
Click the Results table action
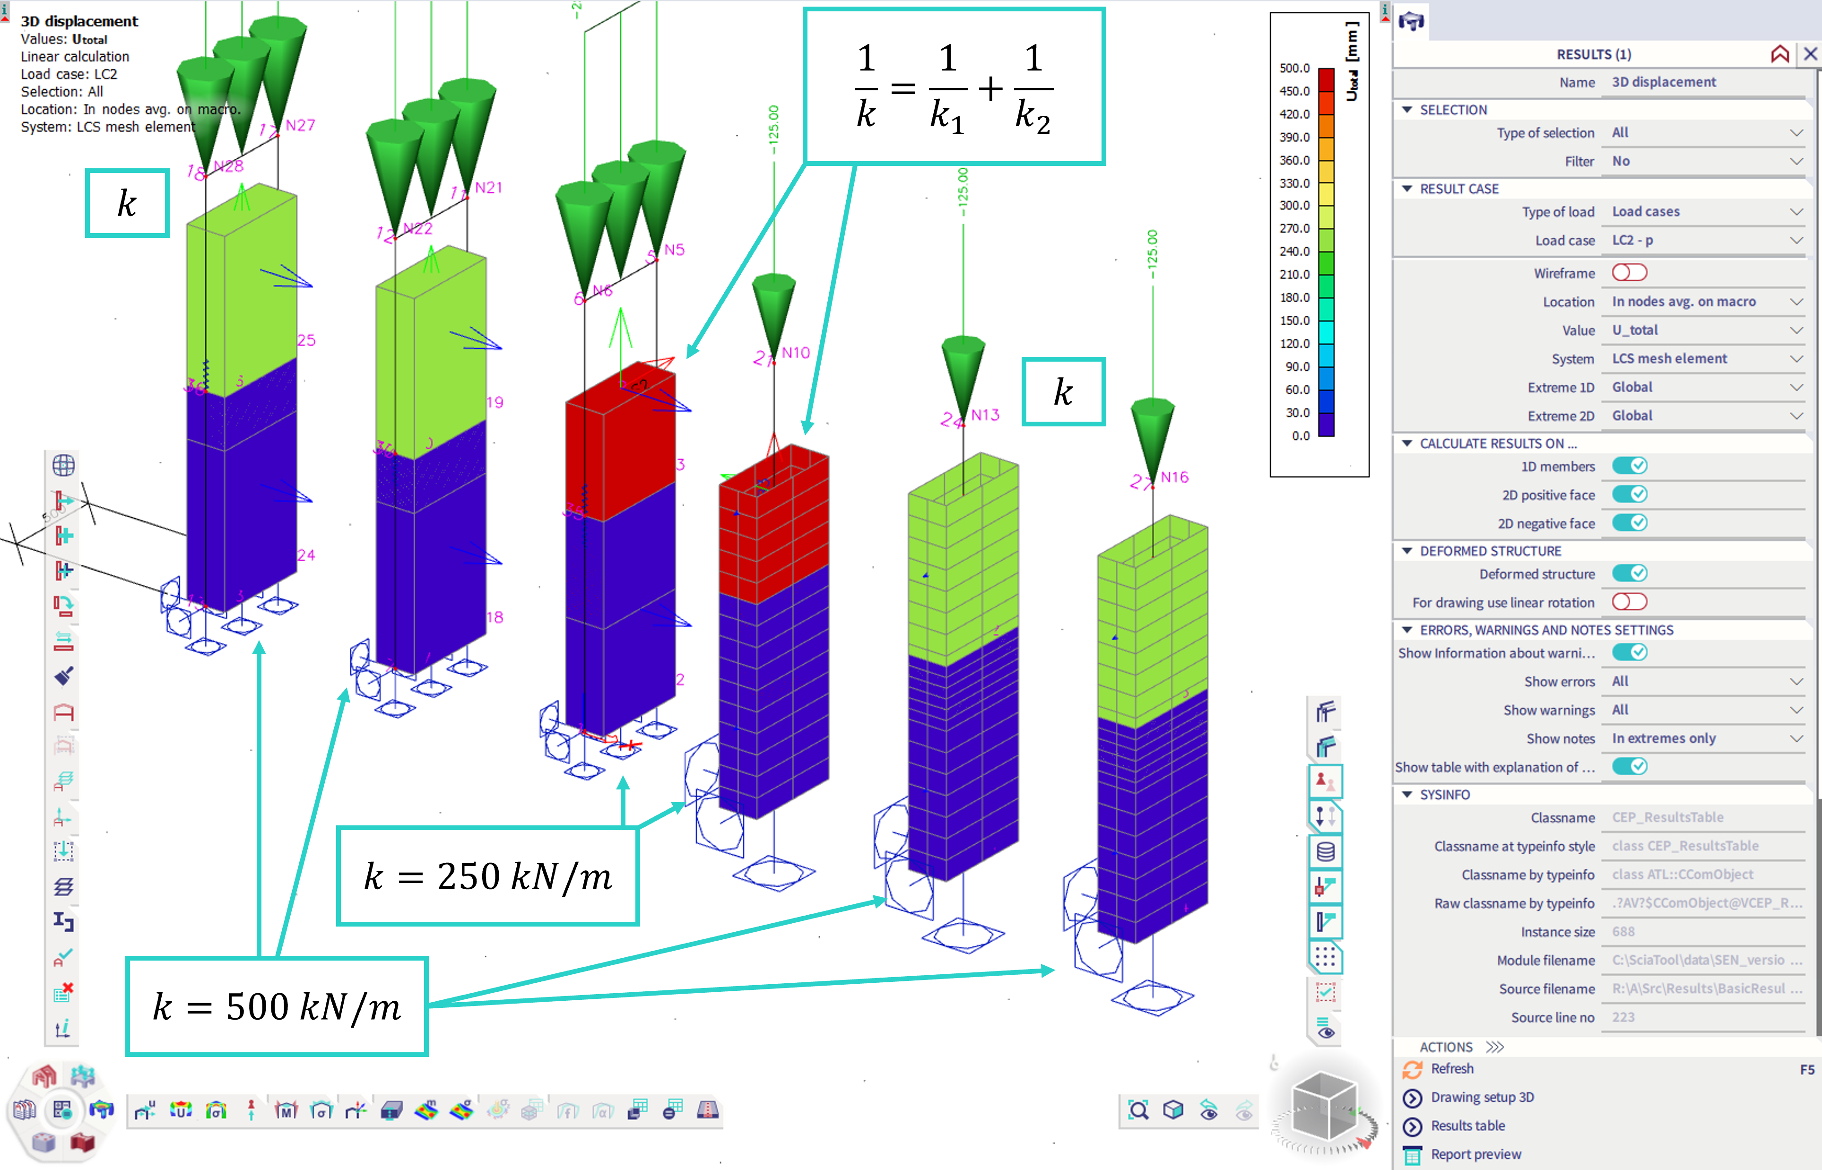pyautogui.click(x=1467, y=1125)
